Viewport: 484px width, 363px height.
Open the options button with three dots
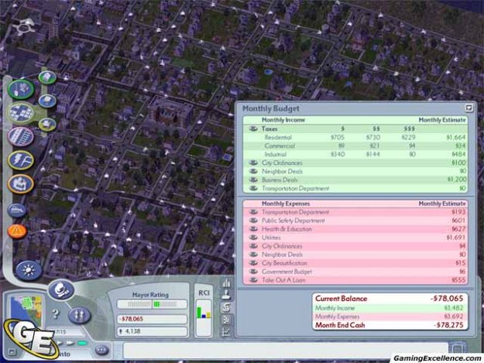click(101, 350)
